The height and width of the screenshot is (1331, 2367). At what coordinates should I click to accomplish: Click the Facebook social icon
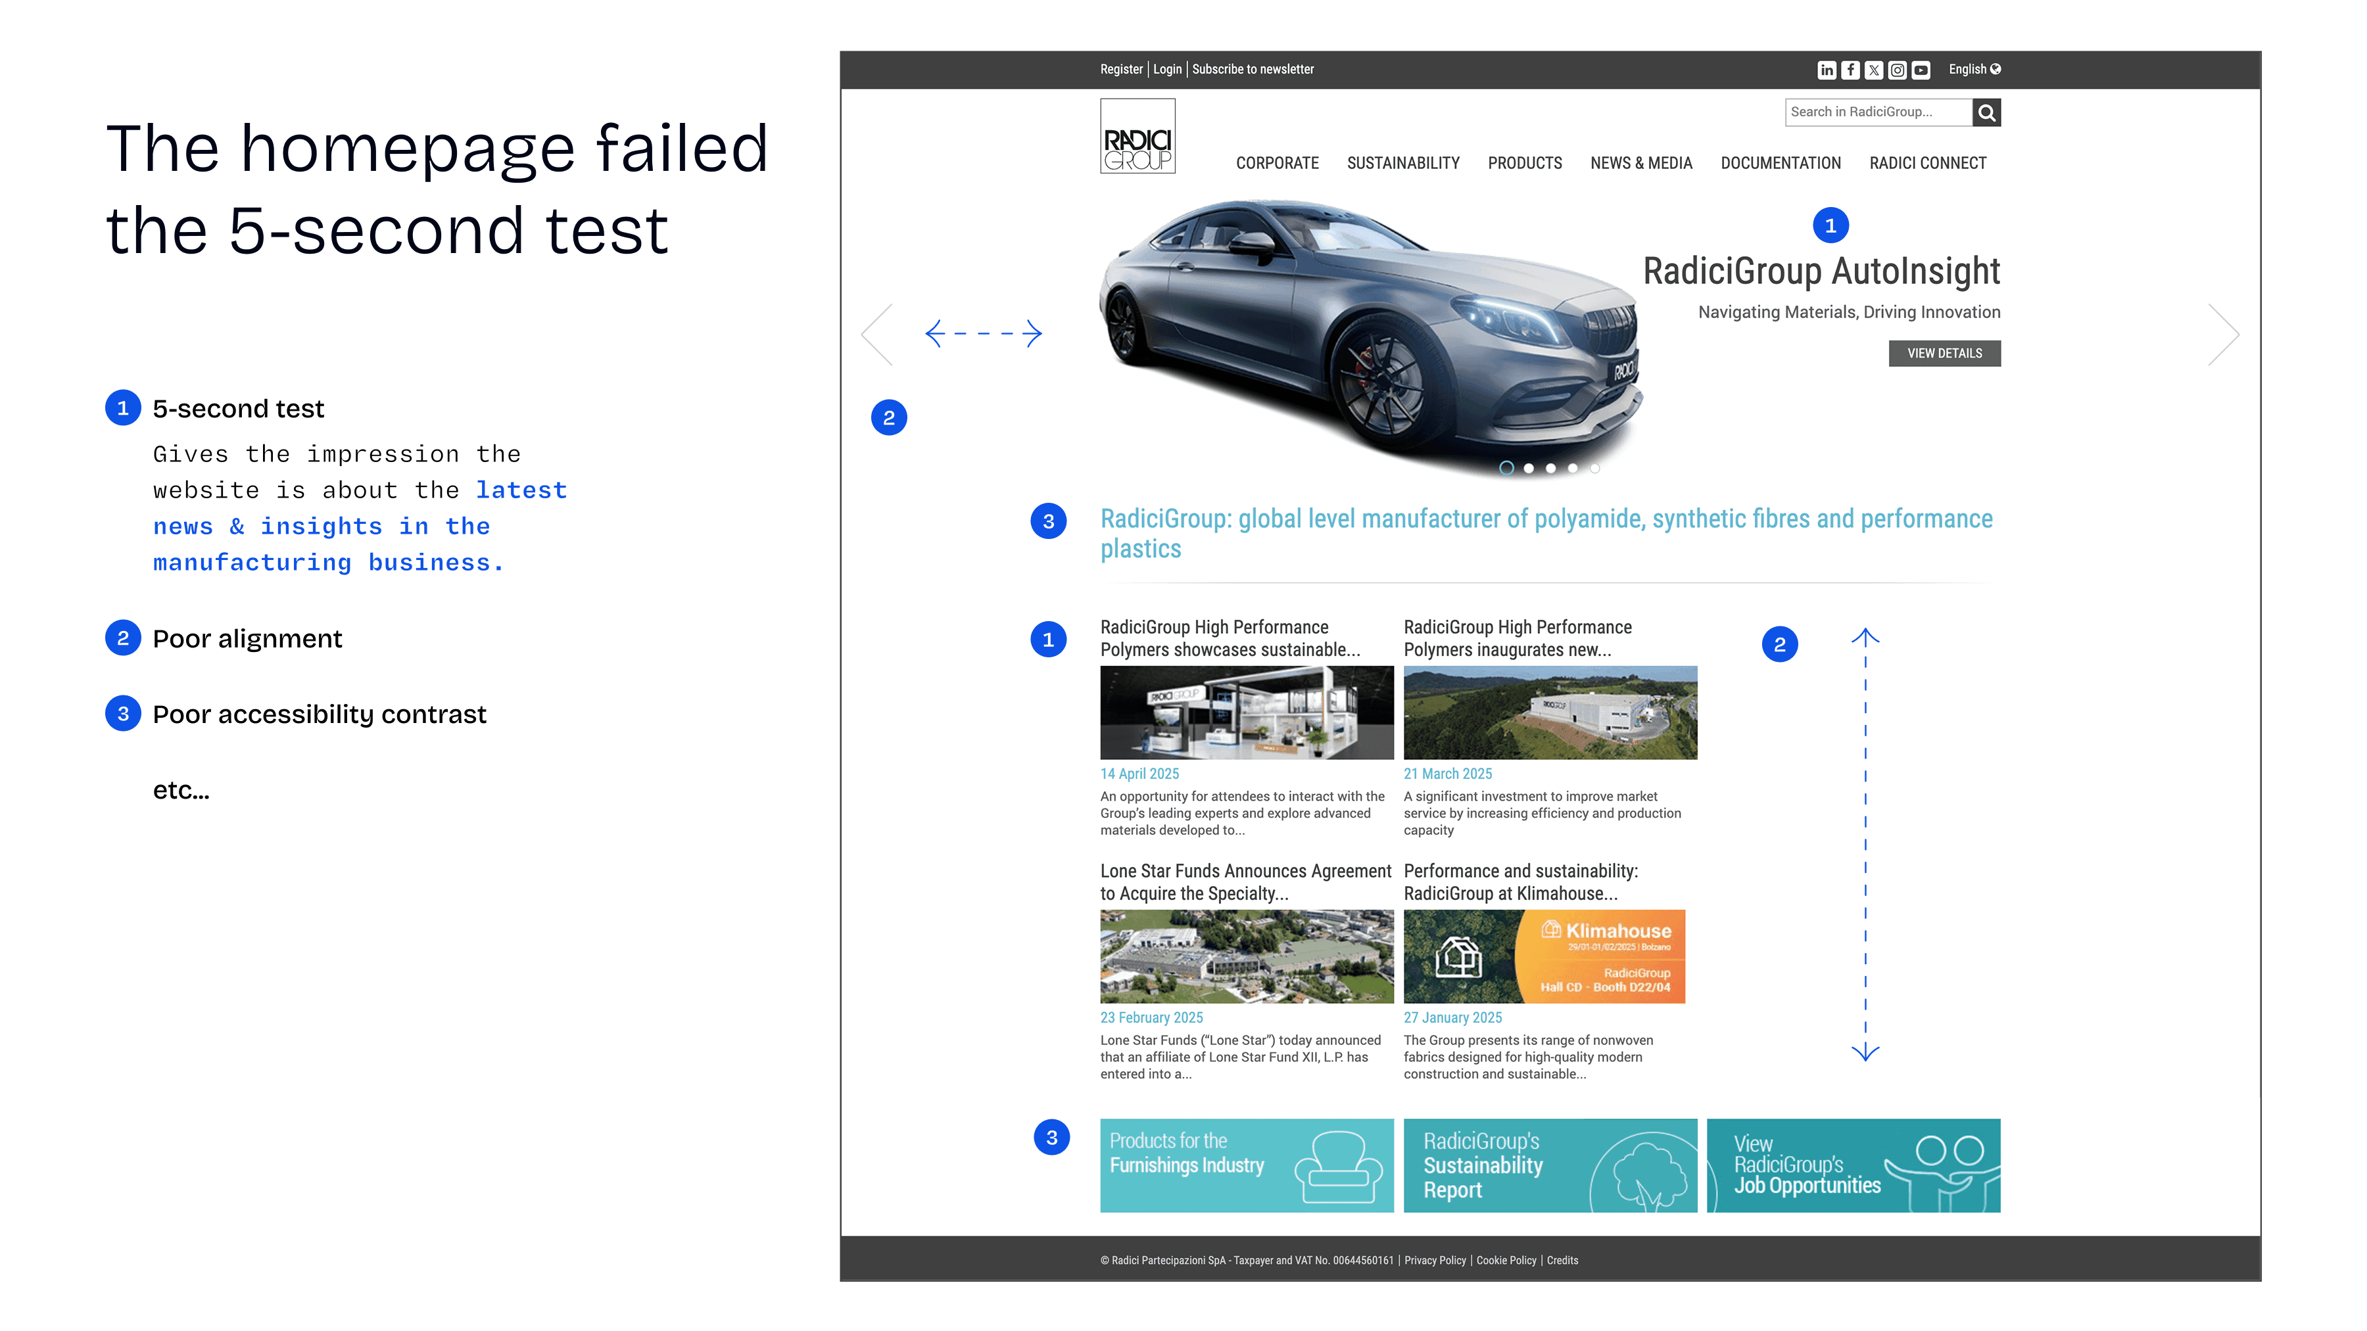[x=1851, y=70]
